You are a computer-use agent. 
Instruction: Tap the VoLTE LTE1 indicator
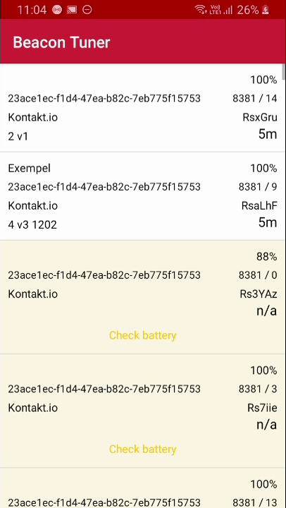pyautogui.click(x=215, y=10)
